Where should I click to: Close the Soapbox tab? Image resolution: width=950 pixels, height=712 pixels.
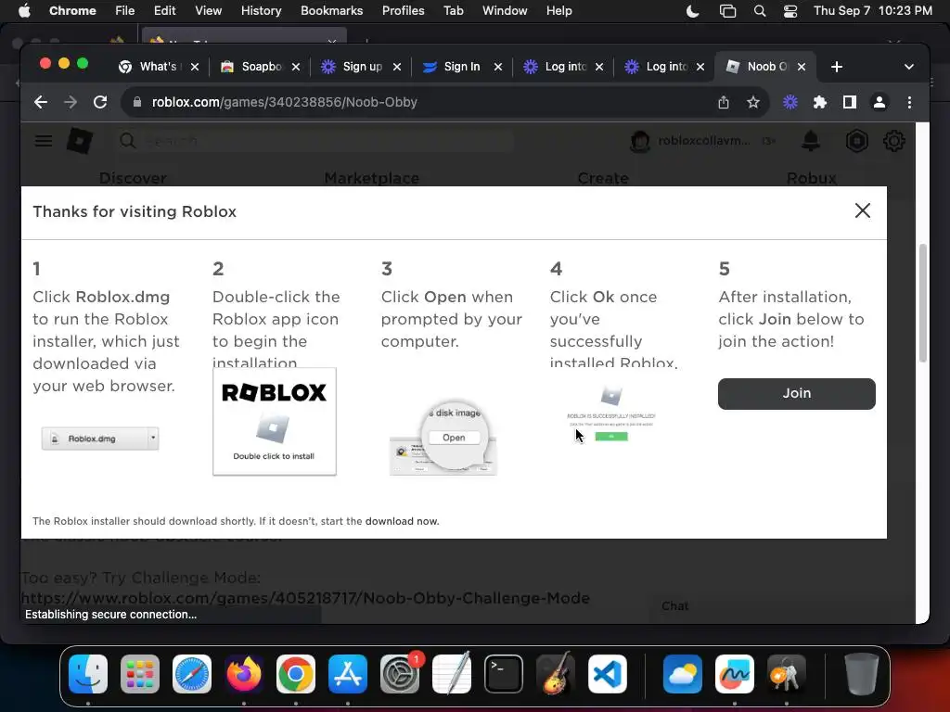pos(296,67)
